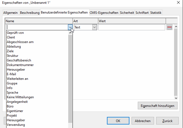
Task: Select the 'Abteilung' entry
Action: click(x=37, y=47)
